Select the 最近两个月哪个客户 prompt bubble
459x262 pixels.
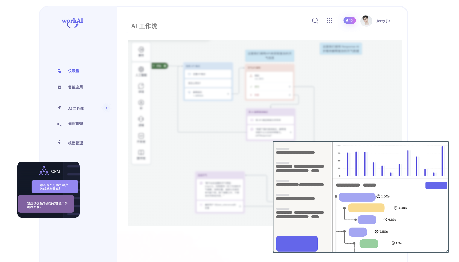pyautogui.click(x=55, y=187)
